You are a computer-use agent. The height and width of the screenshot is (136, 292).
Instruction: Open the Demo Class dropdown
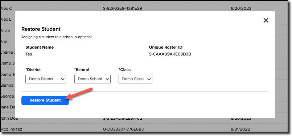[x=135, y=79]
